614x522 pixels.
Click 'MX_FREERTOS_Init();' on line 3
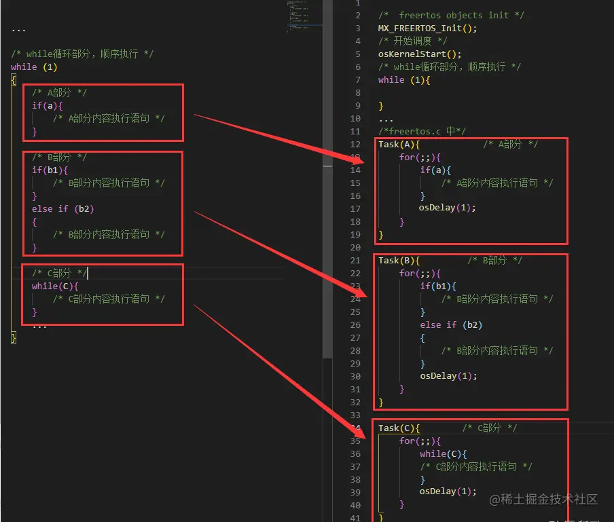pyautogui.click(x=427, y=29)
